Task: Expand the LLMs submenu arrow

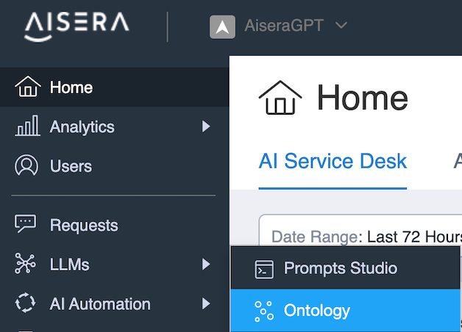Action: pos(206,264)
